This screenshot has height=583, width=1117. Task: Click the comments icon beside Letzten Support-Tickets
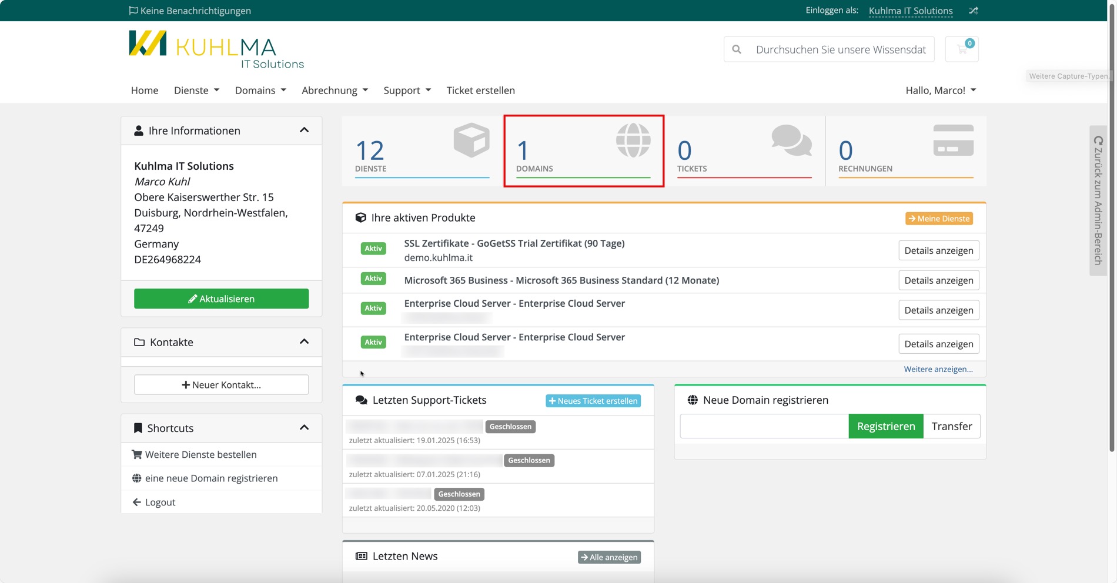coord(362,400)
